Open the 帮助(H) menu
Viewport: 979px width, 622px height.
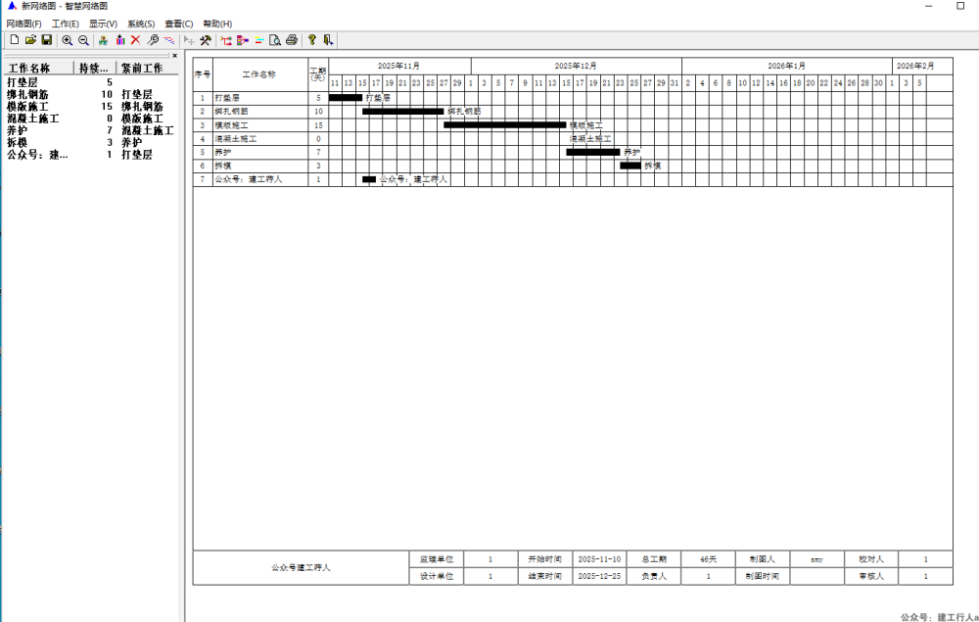click(x=217, y=24)
